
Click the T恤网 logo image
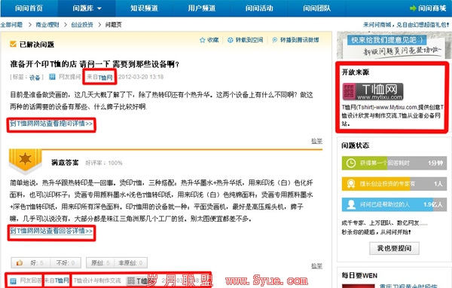[x=372, y=91]
